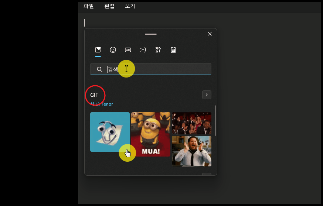Open the 보기 menu
The image size is (323, 206).
130,6
